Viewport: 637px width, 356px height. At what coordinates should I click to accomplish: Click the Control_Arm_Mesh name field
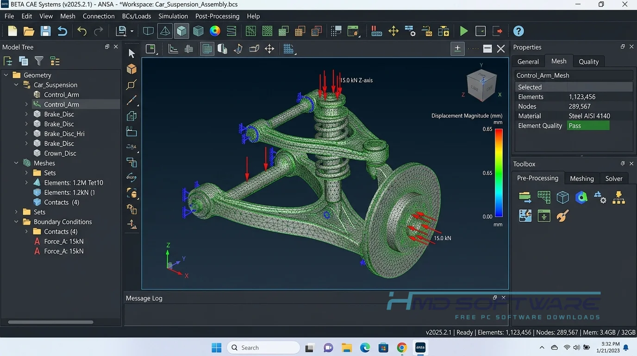(574, 75)
